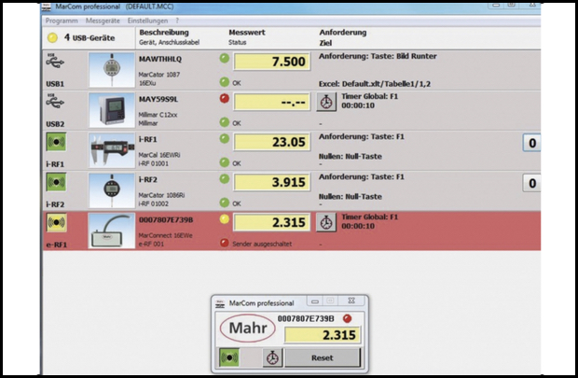Click Nullen: Null-Taste text in i-RF2 row
The image size is (578, 378).
pos(351,197)
